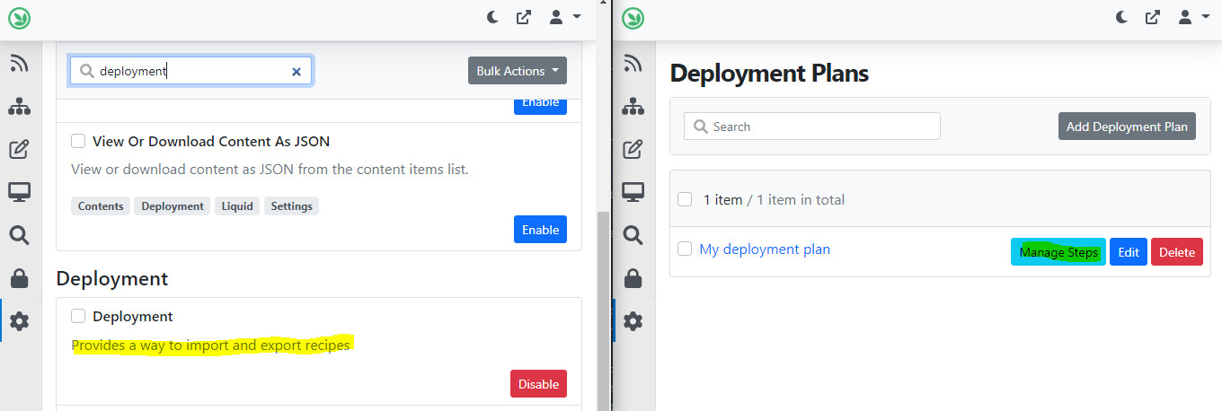Open sitemap hierarchy icon in right sidebar
Image resolution: width=1222 pixels, height=411 pixels.
[x=633, y=106]
